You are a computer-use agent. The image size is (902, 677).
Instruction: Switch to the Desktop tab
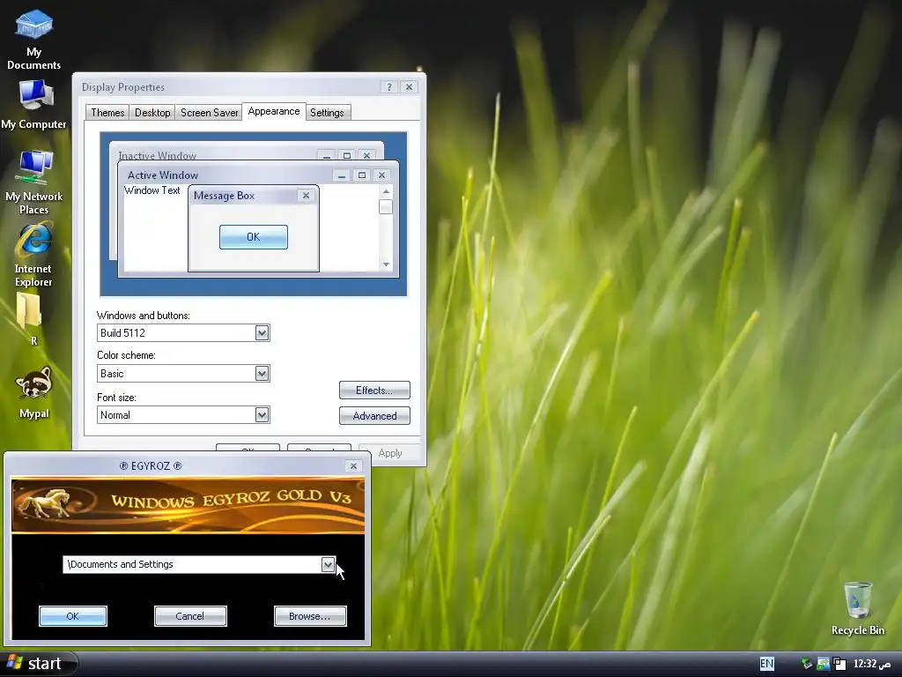(152, 112)
